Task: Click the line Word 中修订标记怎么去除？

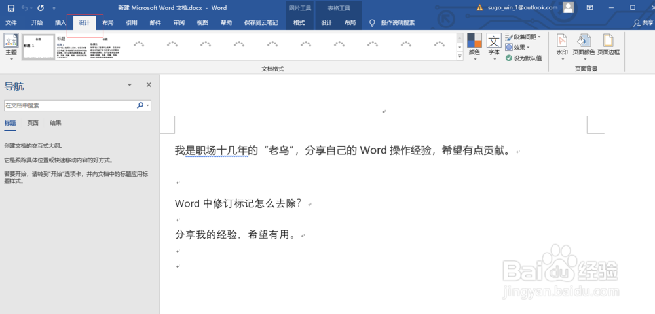Action: click(x=238, y=204)
